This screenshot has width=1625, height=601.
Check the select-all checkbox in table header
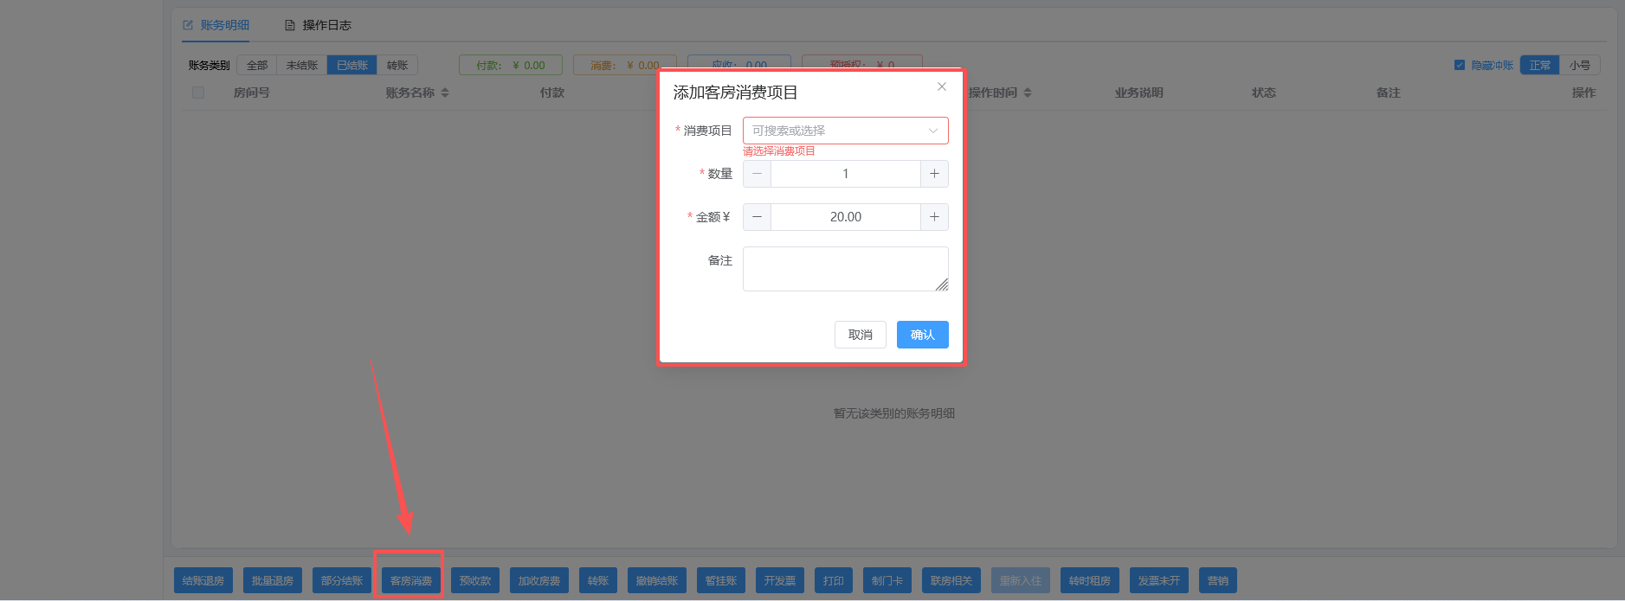pos(198,93)
